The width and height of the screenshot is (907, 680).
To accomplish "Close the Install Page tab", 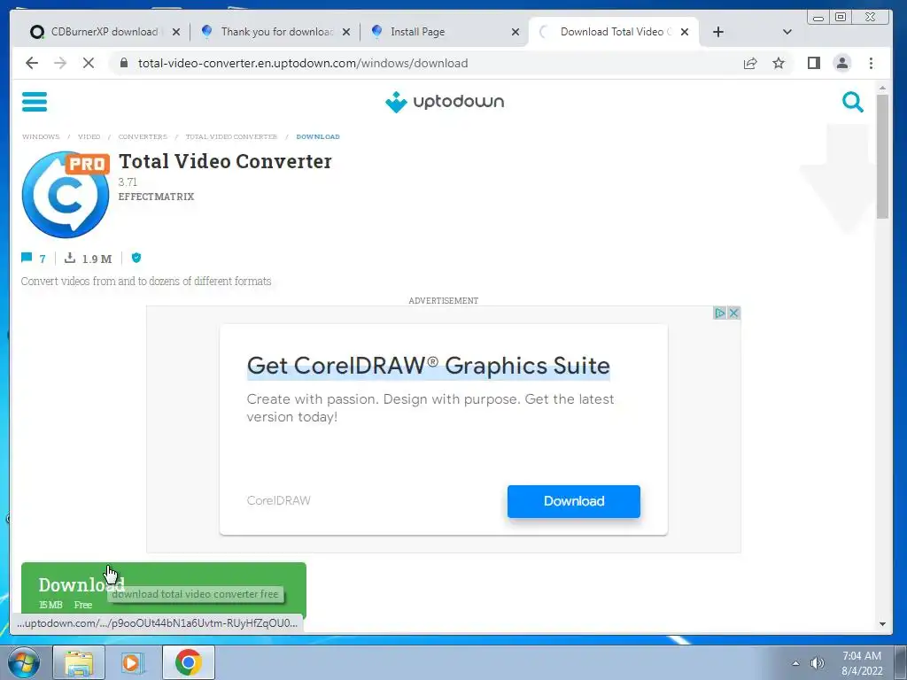I will coord(516,32).
